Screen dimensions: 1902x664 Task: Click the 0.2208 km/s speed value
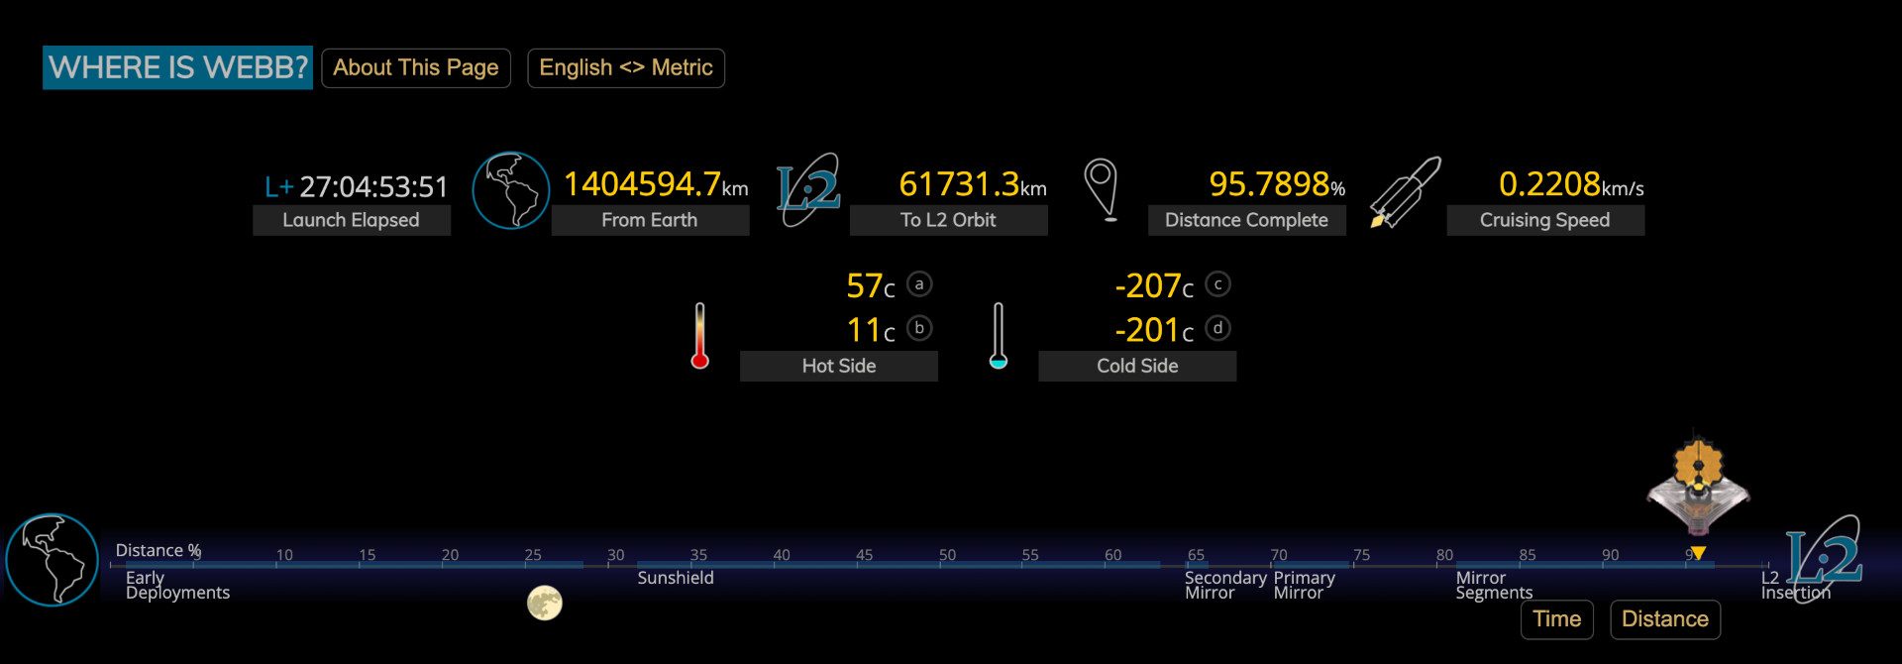pos(1571,184)
